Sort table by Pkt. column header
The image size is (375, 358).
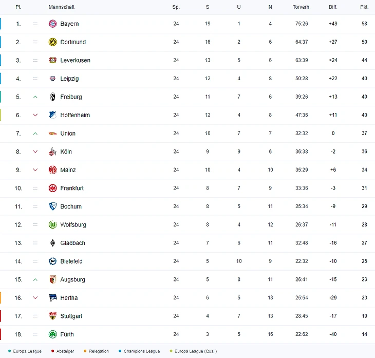(x=364, y=7)
